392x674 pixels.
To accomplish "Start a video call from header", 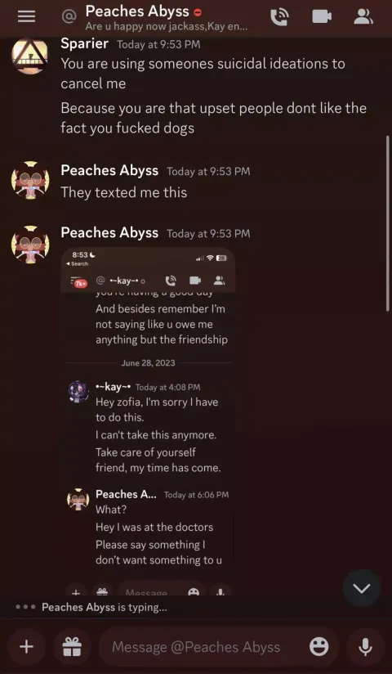I will coord(322,16).
